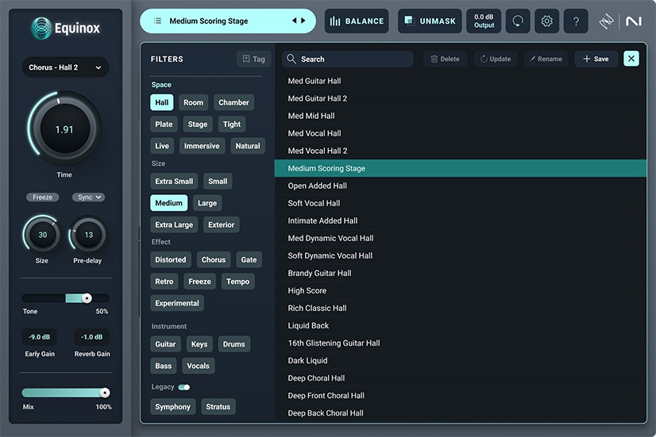Toggle the Hall space filter
656x437 pixels.
162,102
